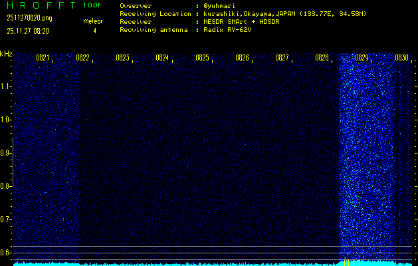
Task: Click the HROFFT title text
Action: coord(41,5)
